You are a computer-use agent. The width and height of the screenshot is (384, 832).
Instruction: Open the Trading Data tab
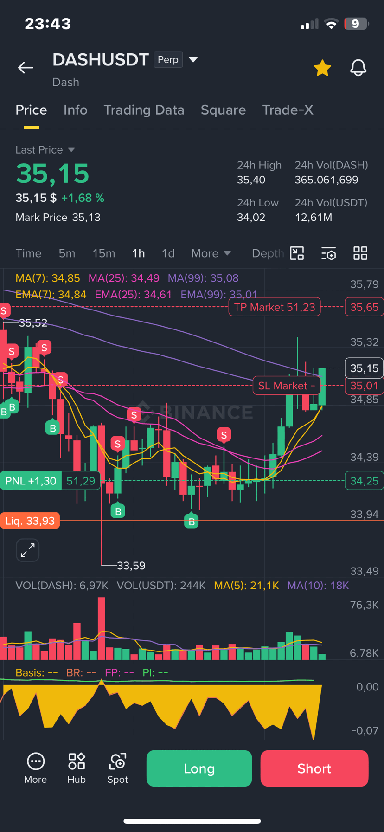pyautogui.click(x=144, y=110)
